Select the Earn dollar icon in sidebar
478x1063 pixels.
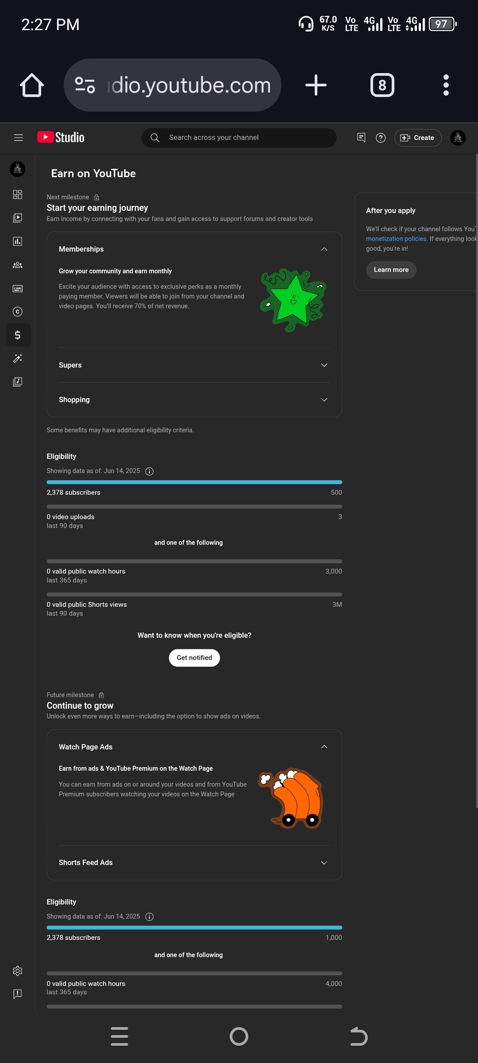click(18, 335)
